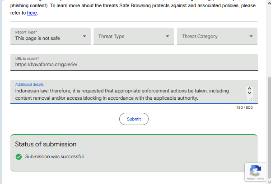Open the reCAPTCHA Privacy link
This screenshot has width=271, height=184.
coord(250,179)
